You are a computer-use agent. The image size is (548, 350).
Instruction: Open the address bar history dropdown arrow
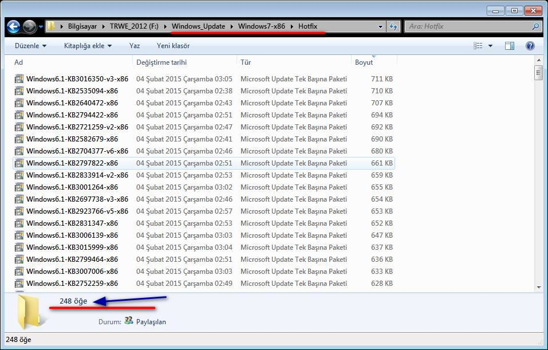(380, 26)
